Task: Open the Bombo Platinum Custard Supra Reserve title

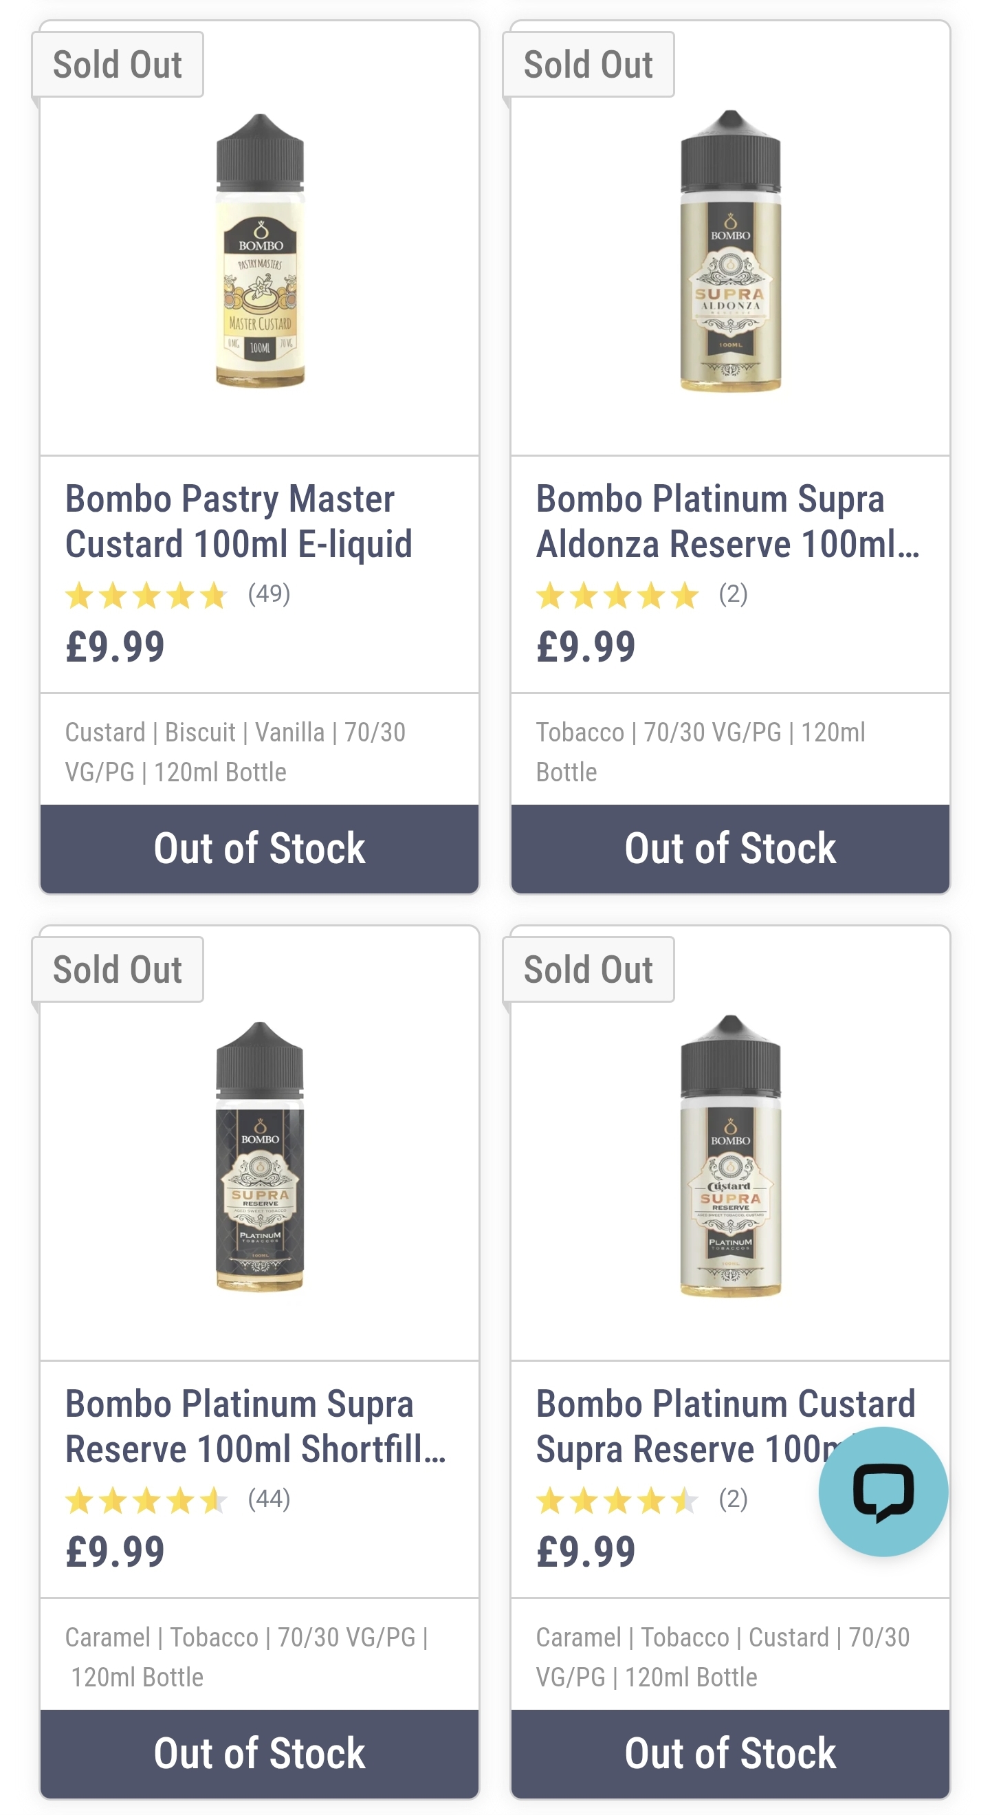Action: pos(725,1427)
